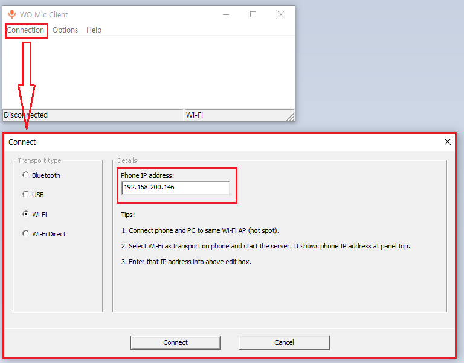464x363 pixels.
Task: Click the Phone IP address field
Action: (175, 188)
